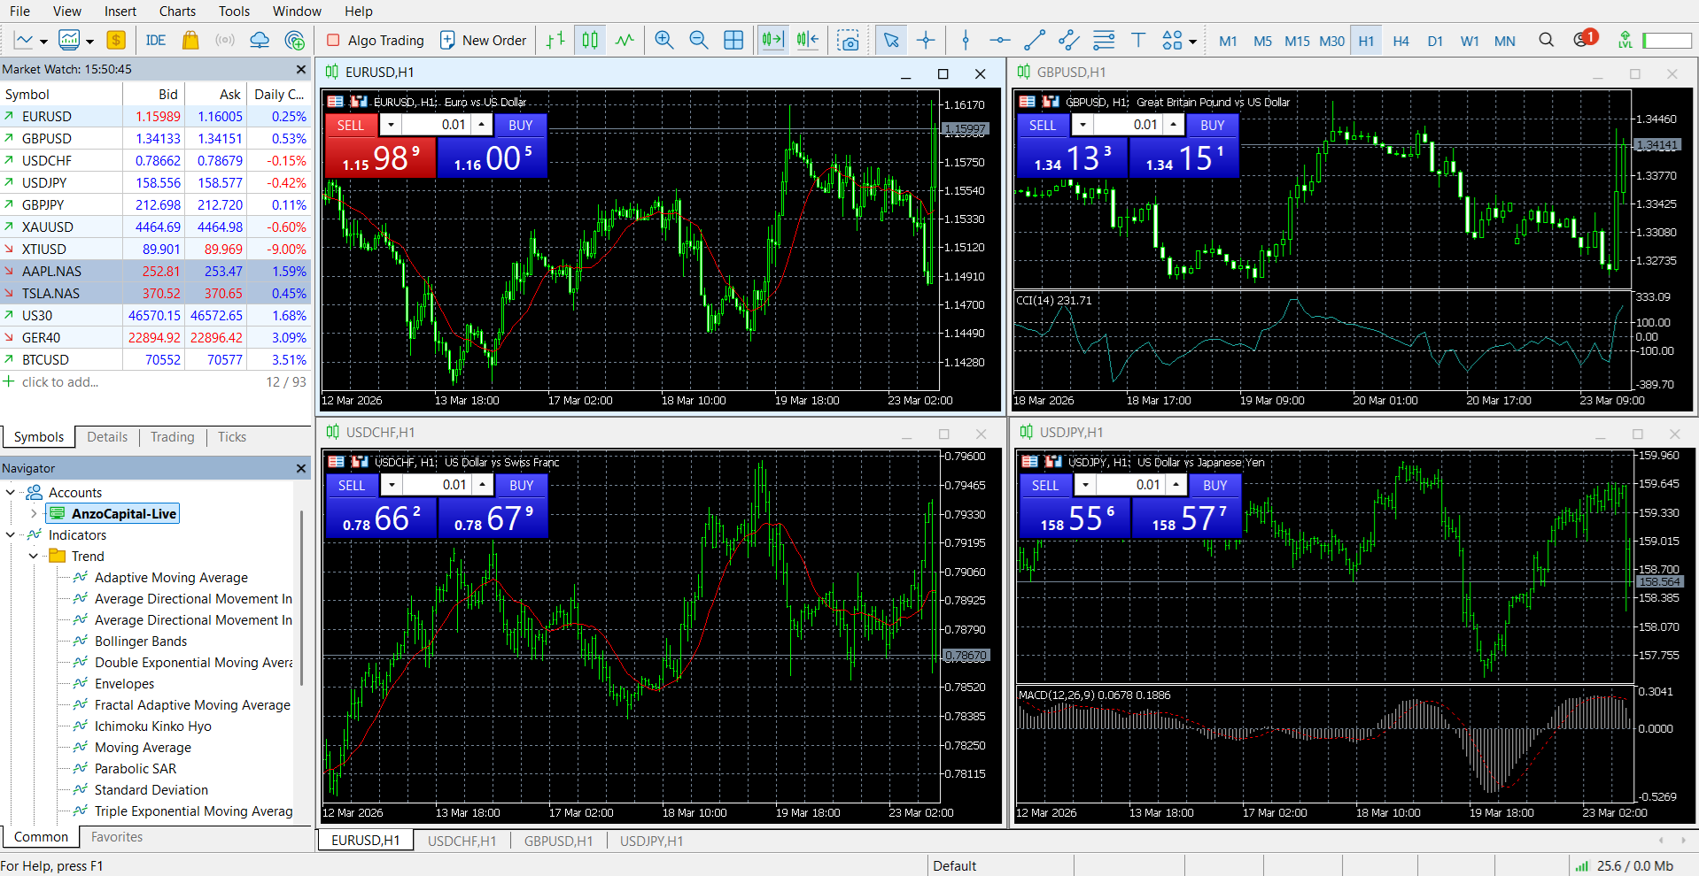The width and height of the screenshot is (1699, 876).
Task: Select the H4 timeframe
Action: [1400, 41]
